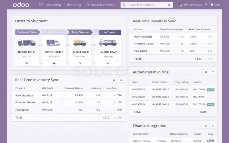The width and height of the screenshot is (229, 143).
Task: Select the Confirmed Orders stage
Action: point(27,32)
